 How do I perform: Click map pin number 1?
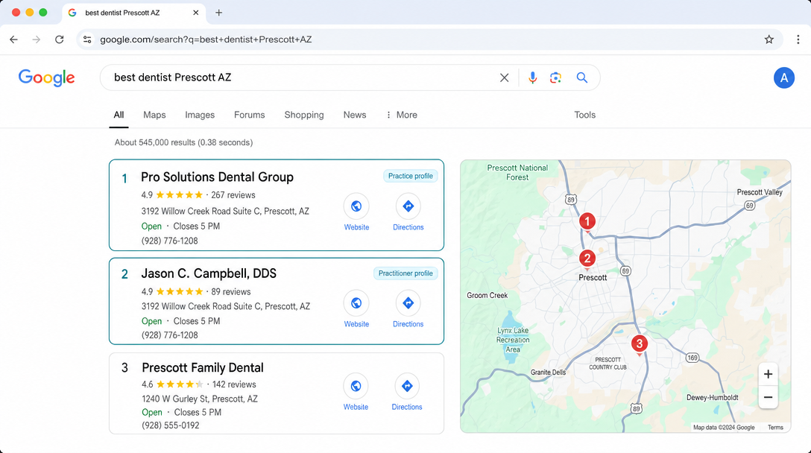coord(587,222)
